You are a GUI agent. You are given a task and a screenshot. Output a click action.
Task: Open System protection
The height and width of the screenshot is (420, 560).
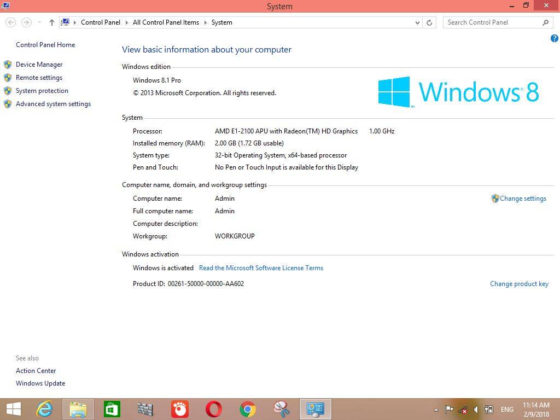(x=42, y=91)
